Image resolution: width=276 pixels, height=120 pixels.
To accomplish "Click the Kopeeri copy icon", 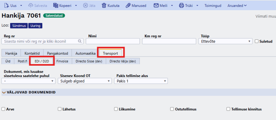I will [56, 6].
